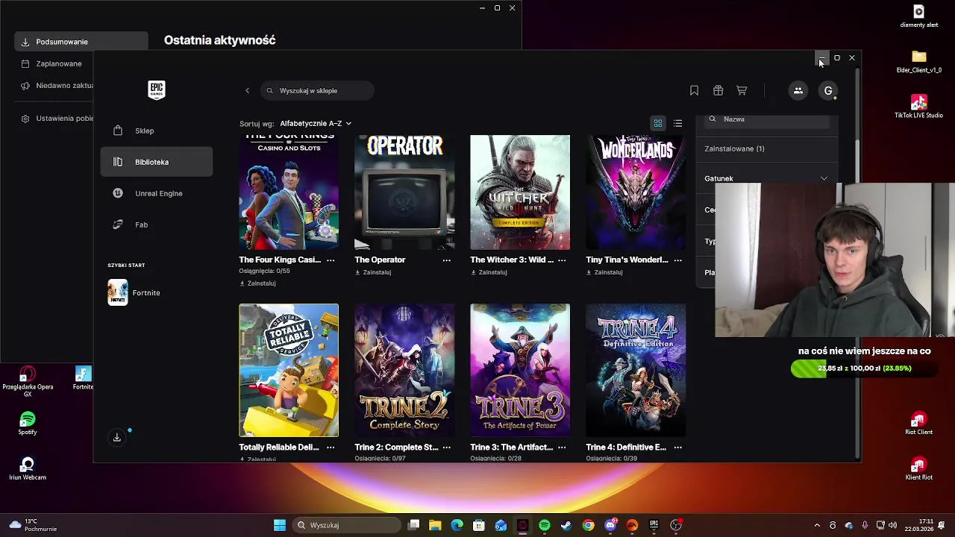Select Biblioteka in sidebar

[157, 162]
